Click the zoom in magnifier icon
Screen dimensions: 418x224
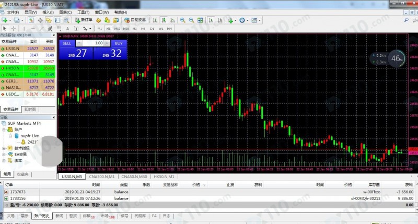click(182, 20)
